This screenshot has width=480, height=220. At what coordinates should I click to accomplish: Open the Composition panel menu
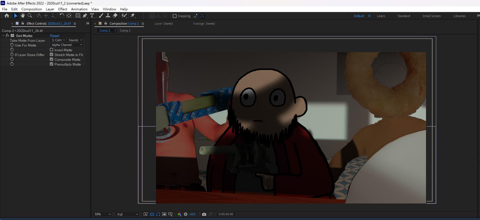143,24
